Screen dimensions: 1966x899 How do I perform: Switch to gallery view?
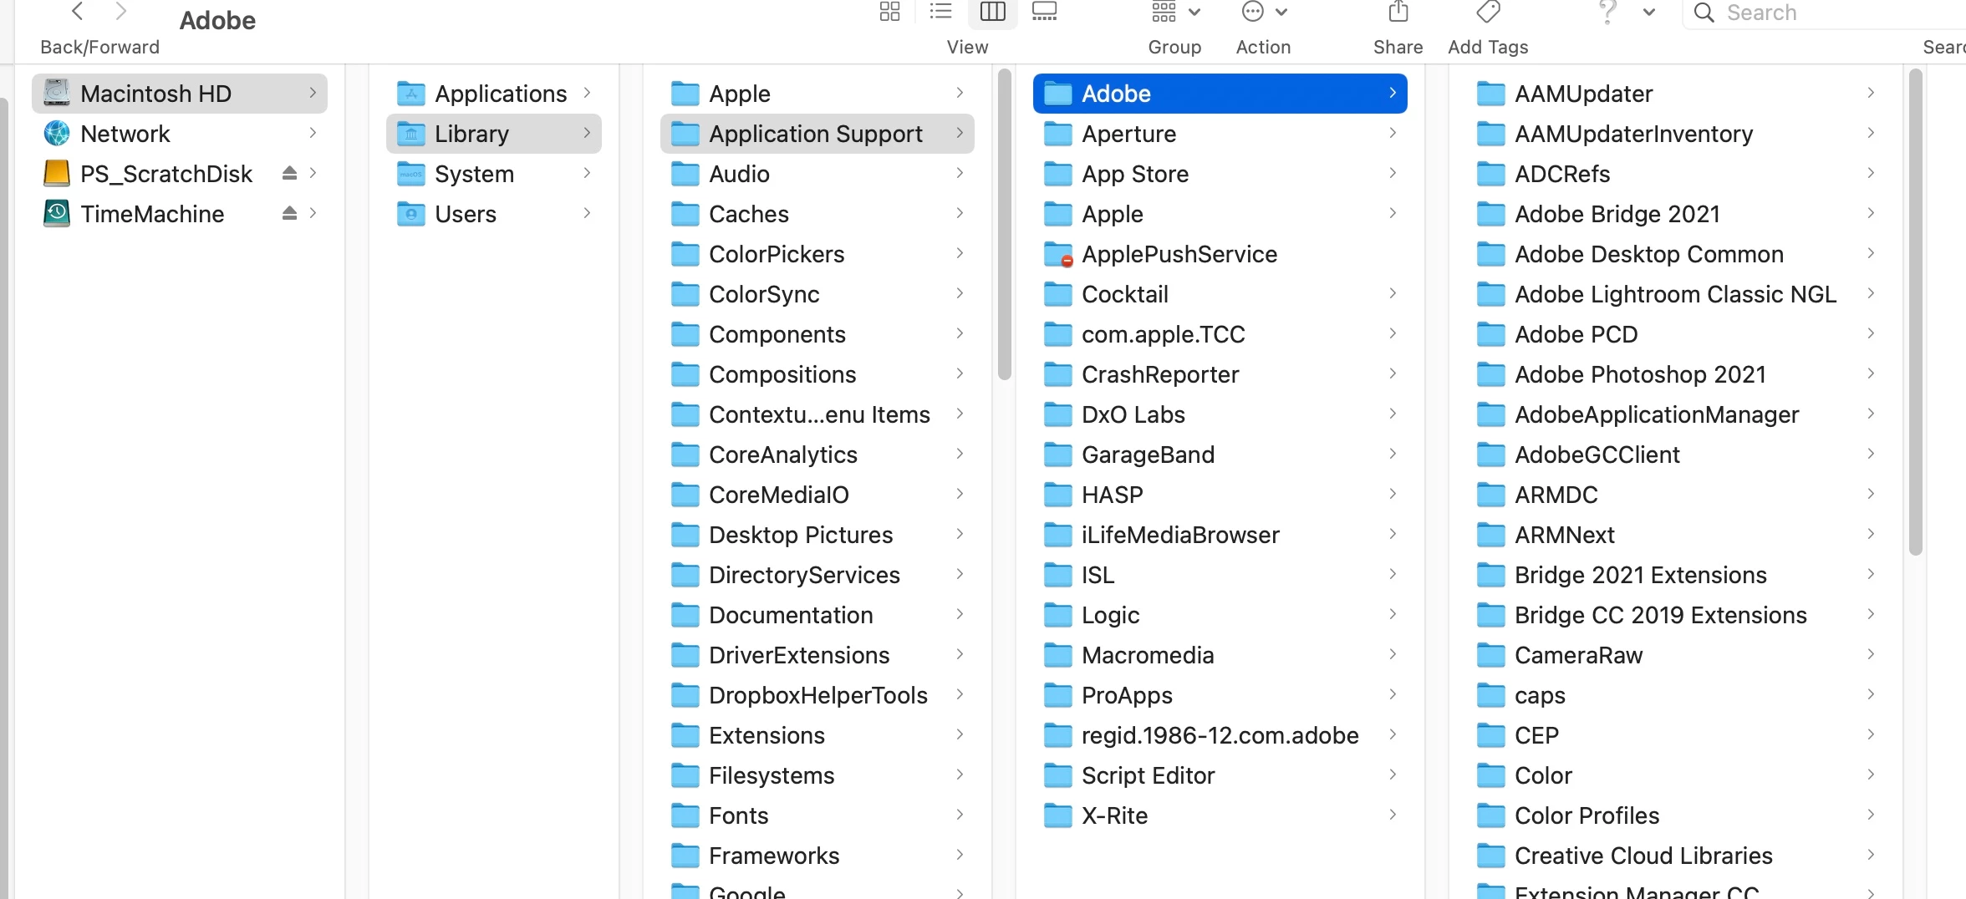[x=1045, y=12]
